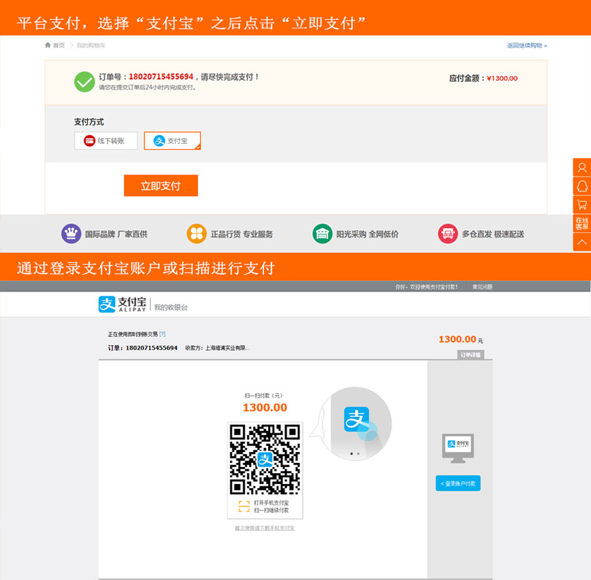The image size is (591, 580).
Task: Click the 1300.00 amount above the QR code
Action: [x=265, y=407]
